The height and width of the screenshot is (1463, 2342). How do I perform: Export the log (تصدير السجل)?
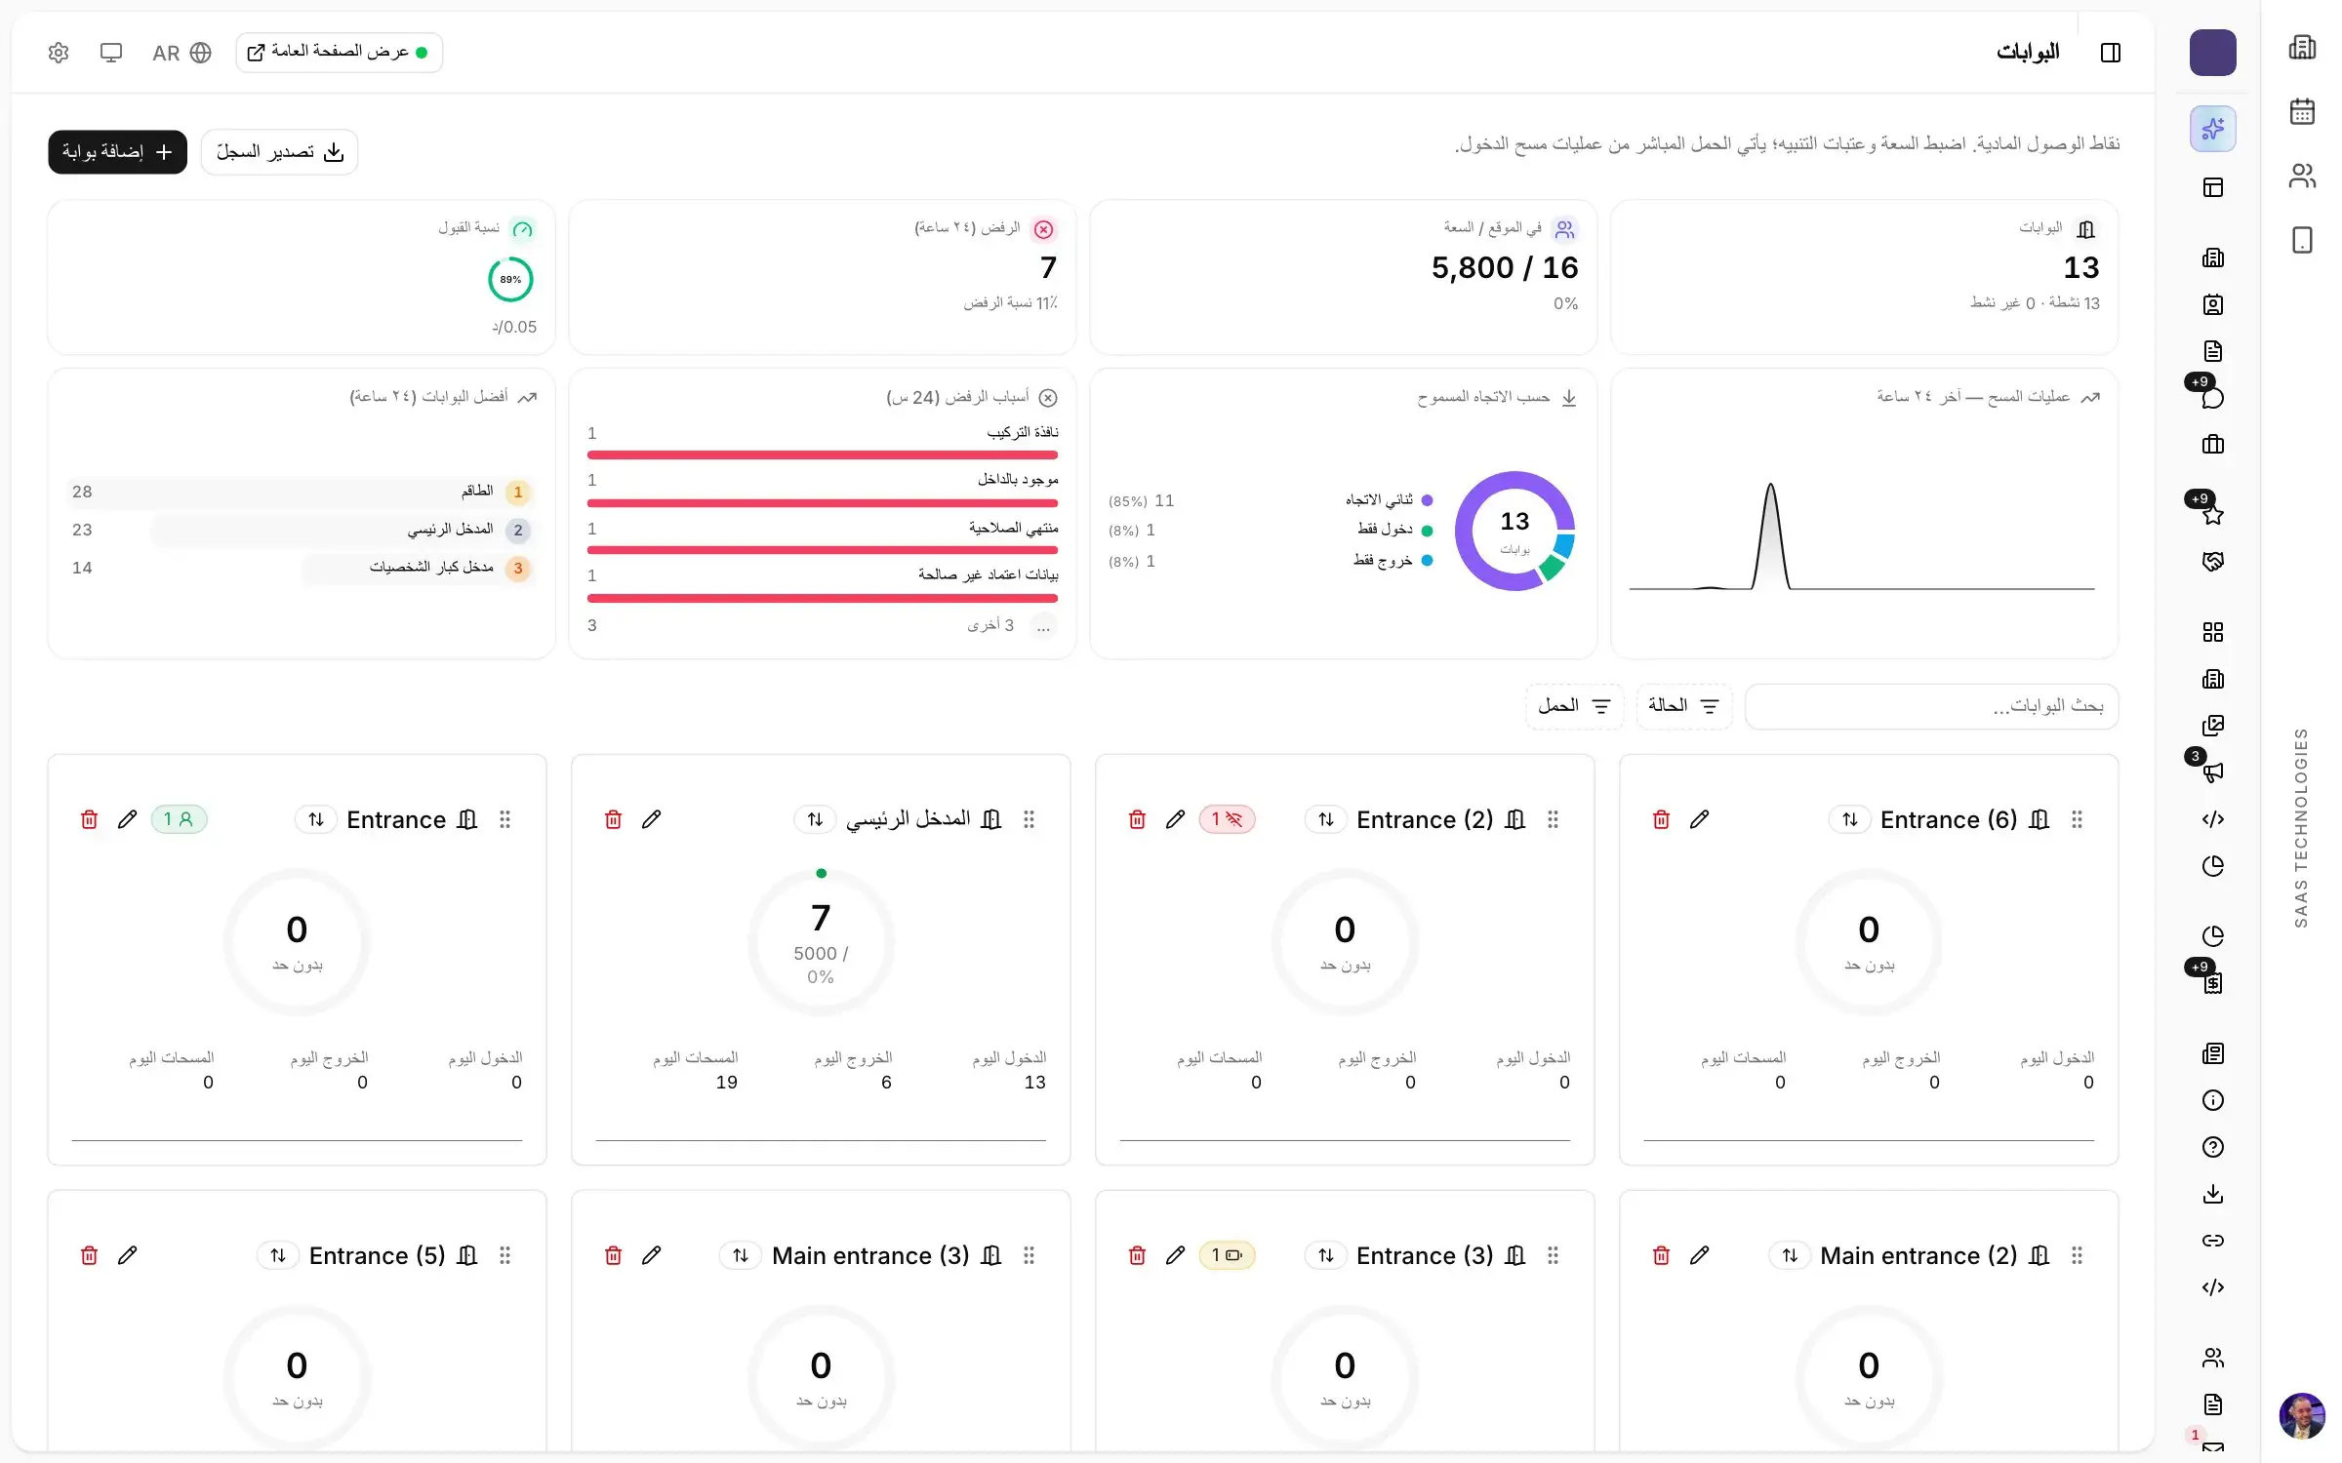(x=279, y=152)
